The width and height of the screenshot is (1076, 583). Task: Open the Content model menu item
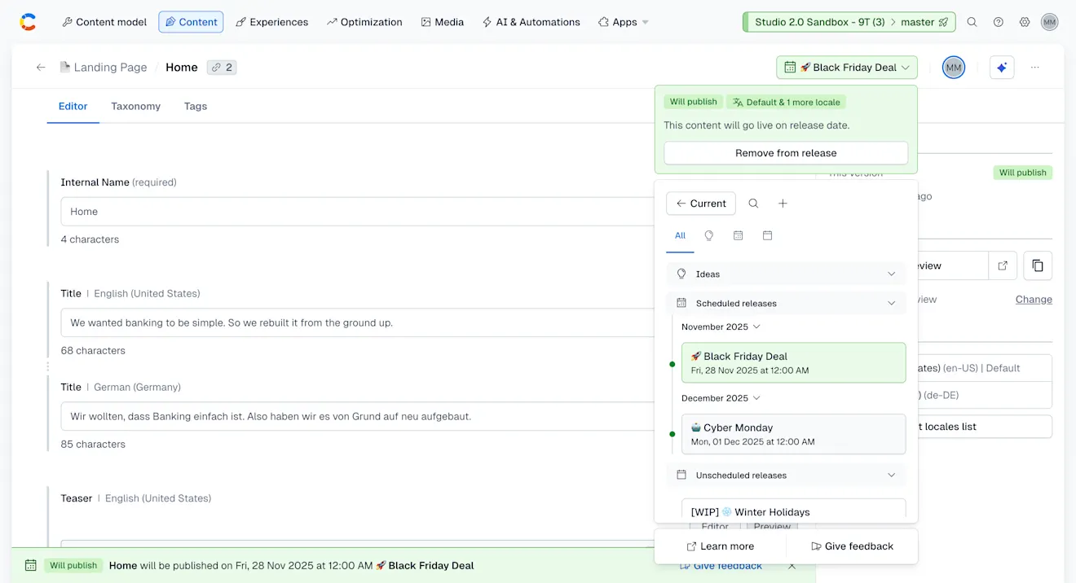(x=104, y=22)
